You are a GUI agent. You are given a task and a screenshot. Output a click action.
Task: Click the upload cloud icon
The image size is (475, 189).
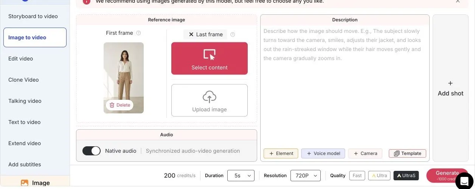[210, 97]
